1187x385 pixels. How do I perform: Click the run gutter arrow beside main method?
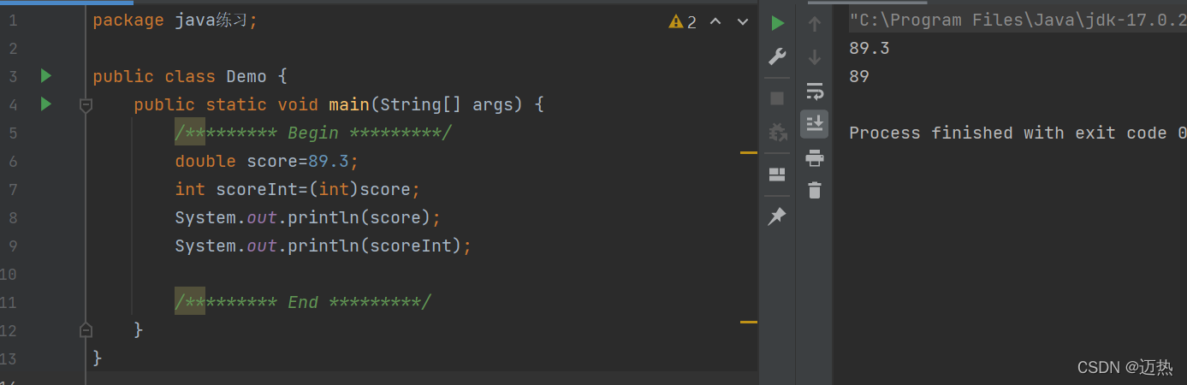[46, 104]
